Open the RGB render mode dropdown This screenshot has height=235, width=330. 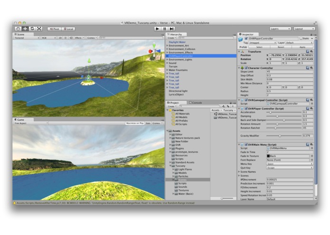tap(48, 38)
